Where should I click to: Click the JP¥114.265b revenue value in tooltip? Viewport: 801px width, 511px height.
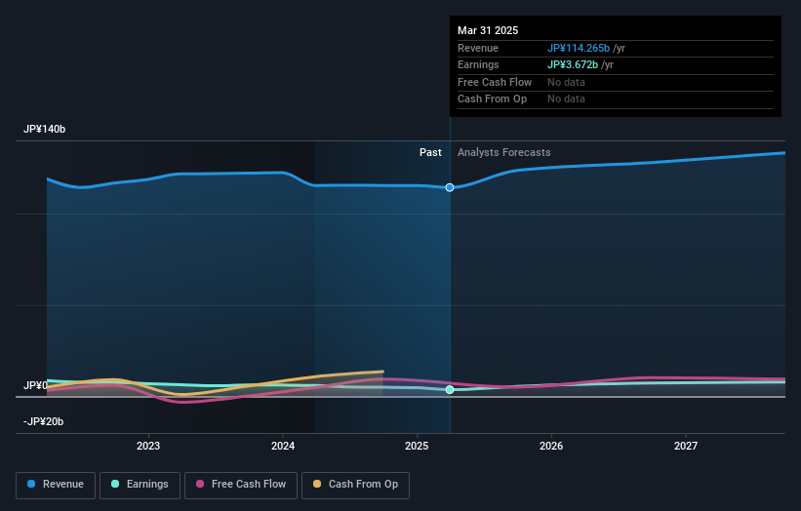pyautogui.click(x=579, y=48)
